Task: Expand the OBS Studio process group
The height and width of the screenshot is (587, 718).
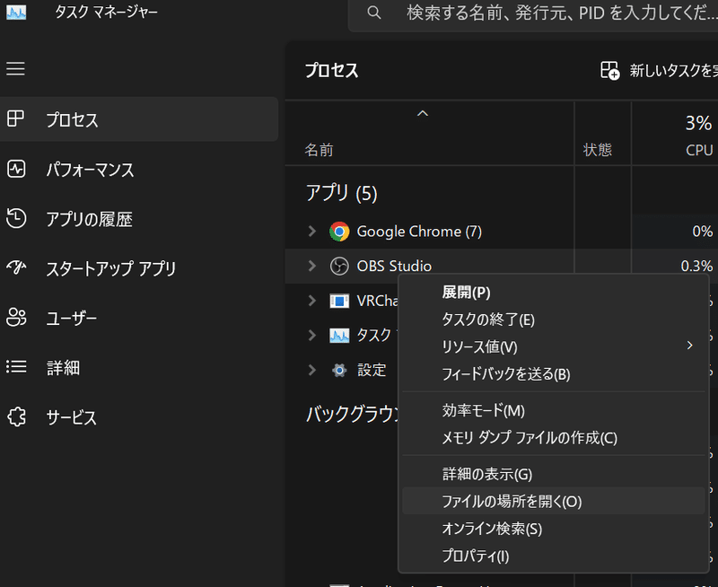Action: click(x=312, y=266)
